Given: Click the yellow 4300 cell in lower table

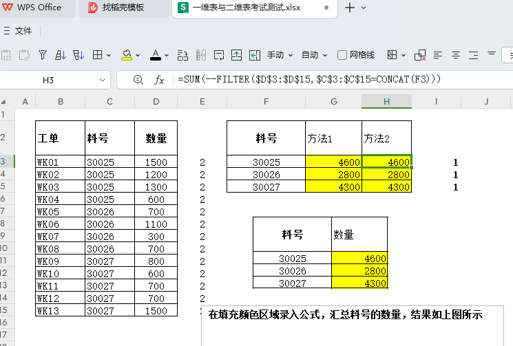Looking at the screenshot, I should (x=359, y=283).
